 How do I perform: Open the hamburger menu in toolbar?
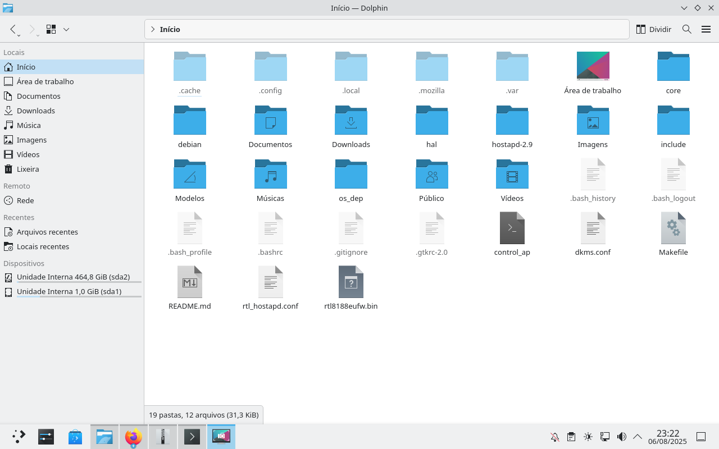click(x=706, y=29)
